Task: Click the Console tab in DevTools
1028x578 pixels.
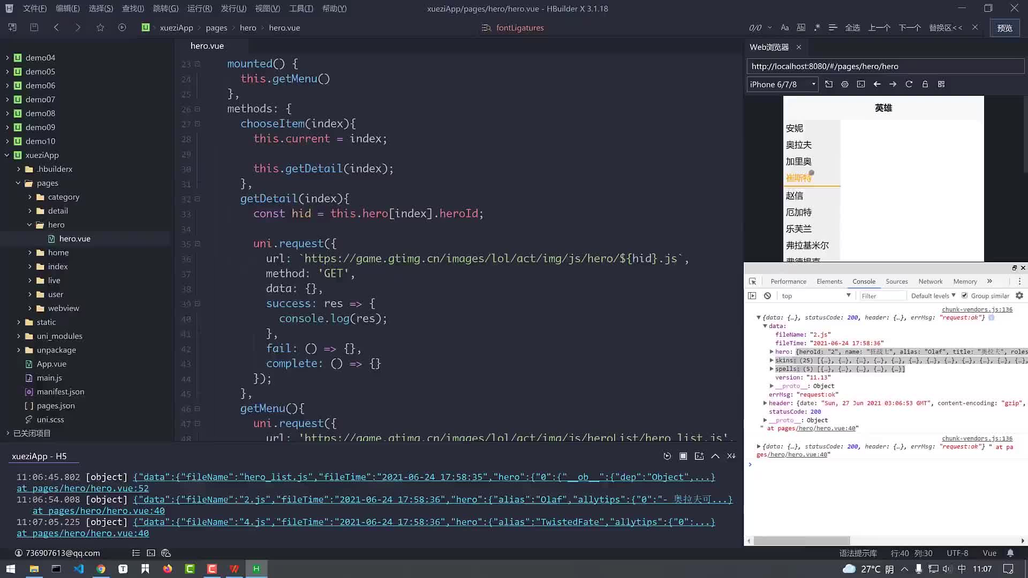Action: coord(864,281)
